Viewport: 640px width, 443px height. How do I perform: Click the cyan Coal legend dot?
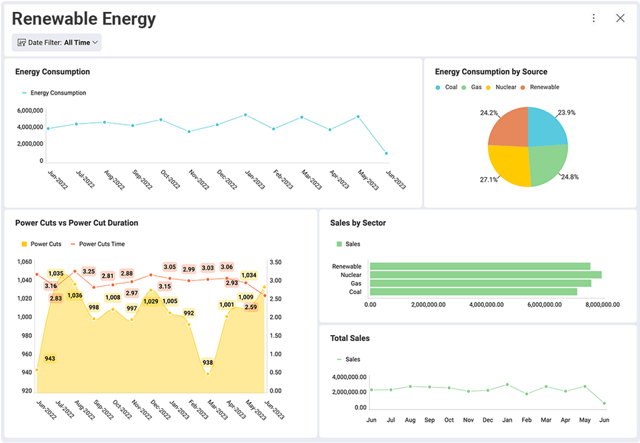[438, 87]
